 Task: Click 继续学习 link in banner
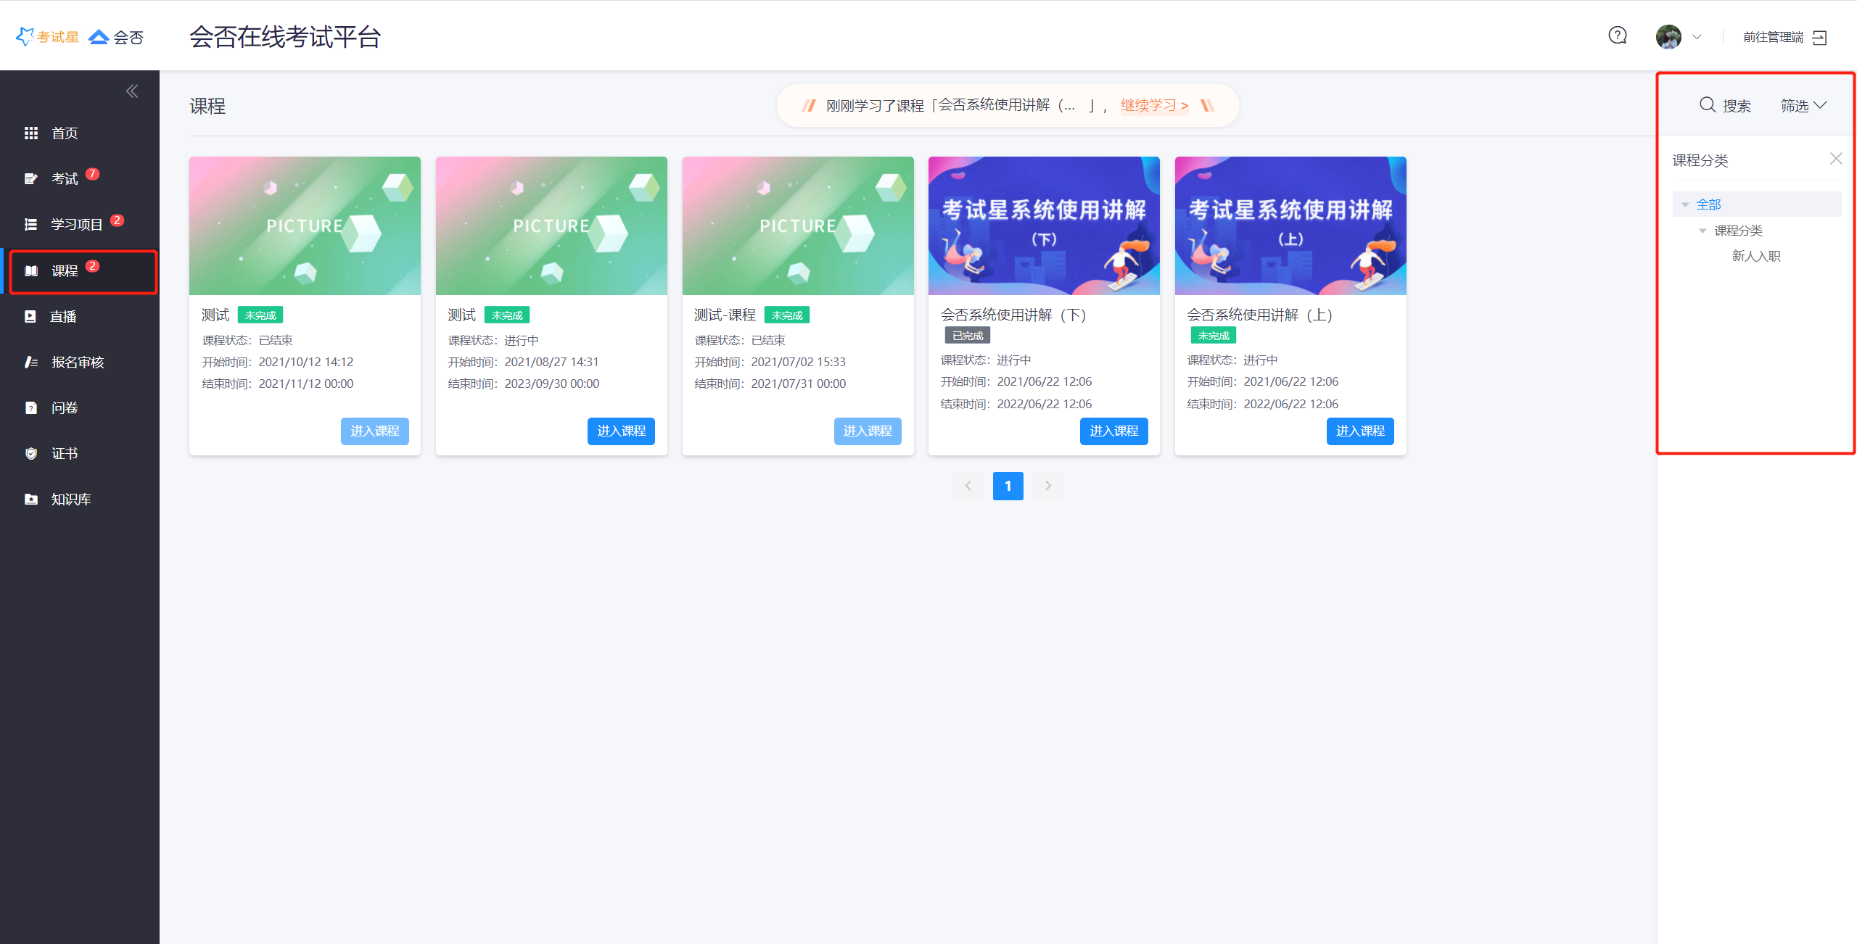tap(1153, 106)
